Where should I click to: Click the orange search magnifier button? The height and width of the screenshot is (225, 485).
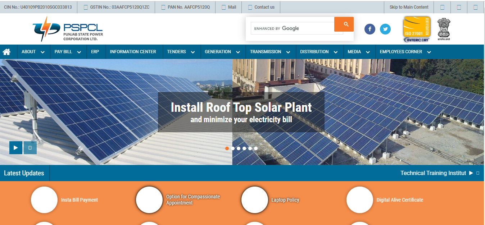point(344,24)
